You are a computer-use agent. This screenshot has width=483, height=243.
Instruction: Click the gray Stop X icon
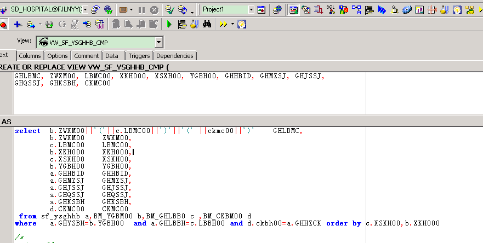(155, 10)
